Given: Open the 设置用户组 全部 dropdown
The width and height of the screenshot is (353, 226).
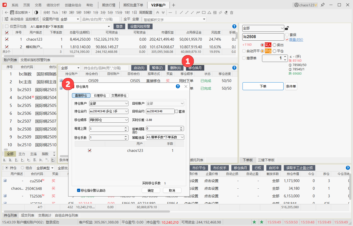Looking at the screenshot, I should tap(70, 19).
